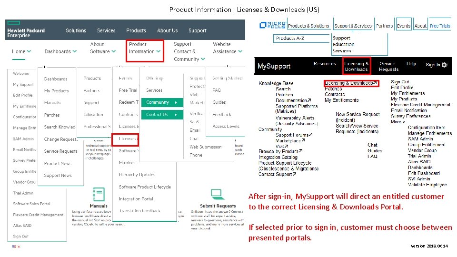Click Sign In on MySupport bar
Image resolution: width=457 pixels, height=257 pixels.
[433, 65]
